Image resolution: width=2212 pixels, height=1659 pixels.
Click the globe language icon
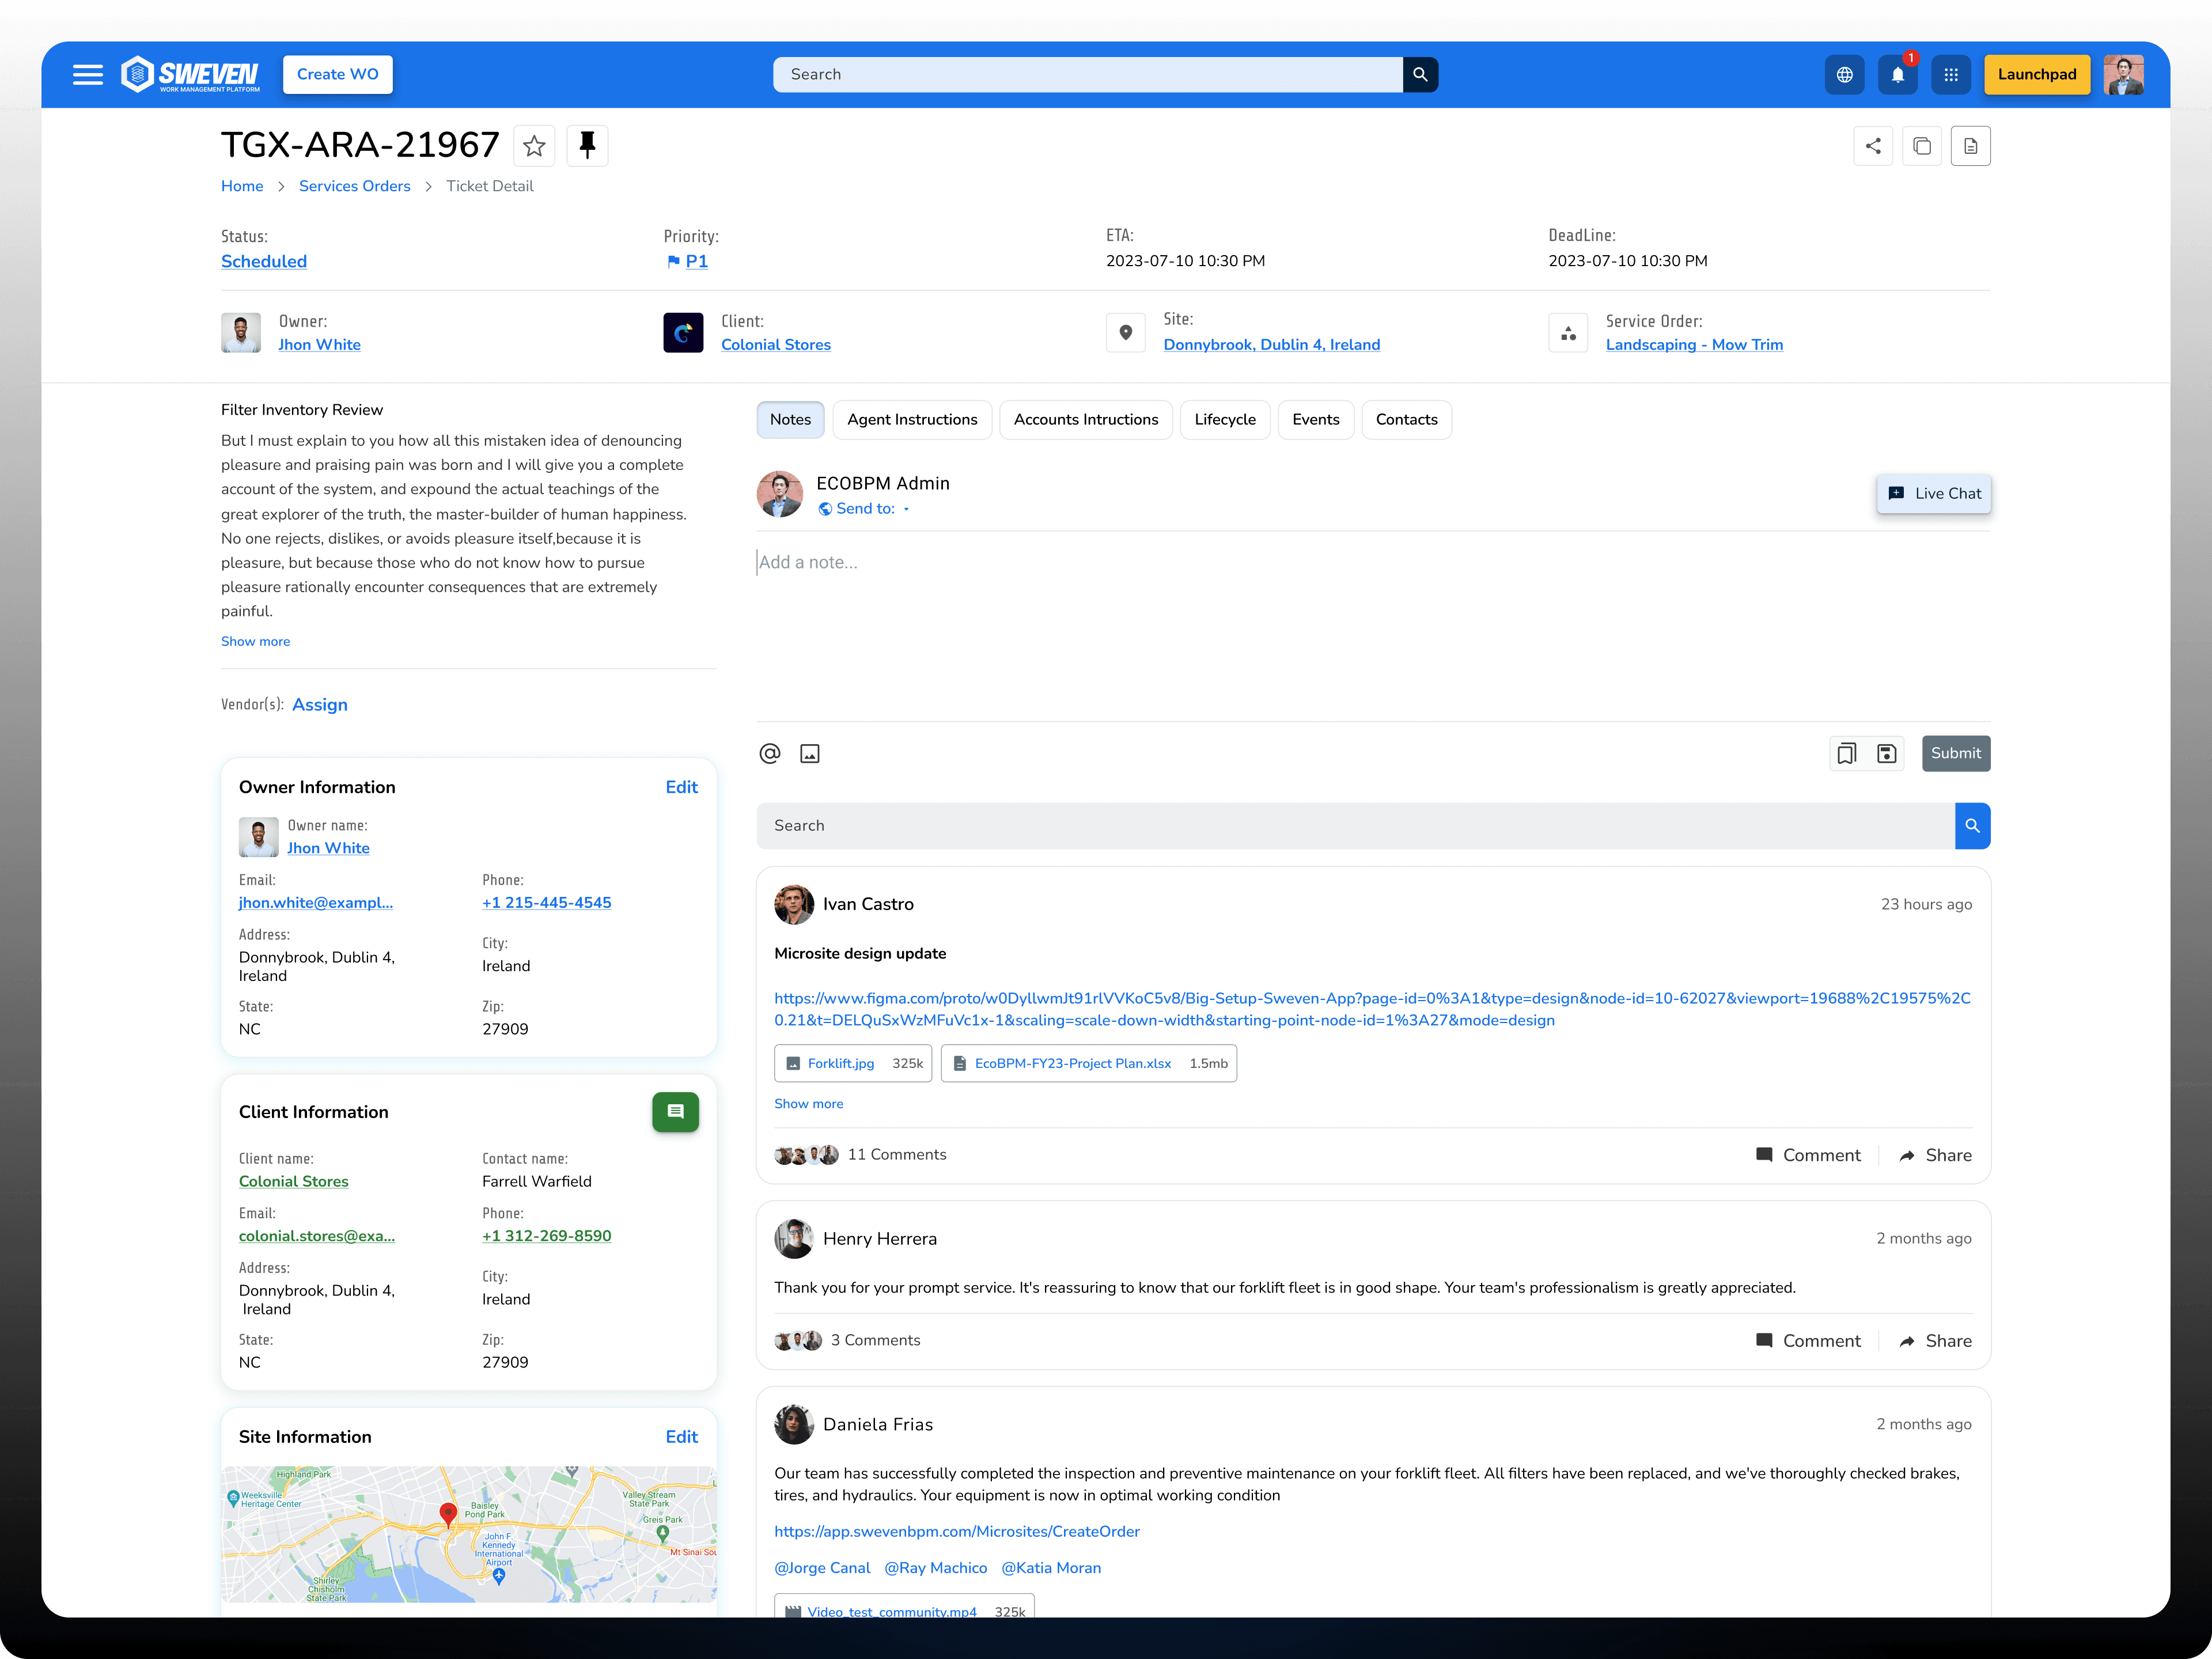1844,75
